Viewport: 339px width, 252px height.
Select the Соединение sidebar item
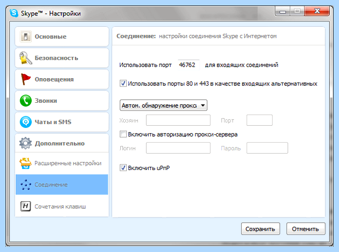62,185
